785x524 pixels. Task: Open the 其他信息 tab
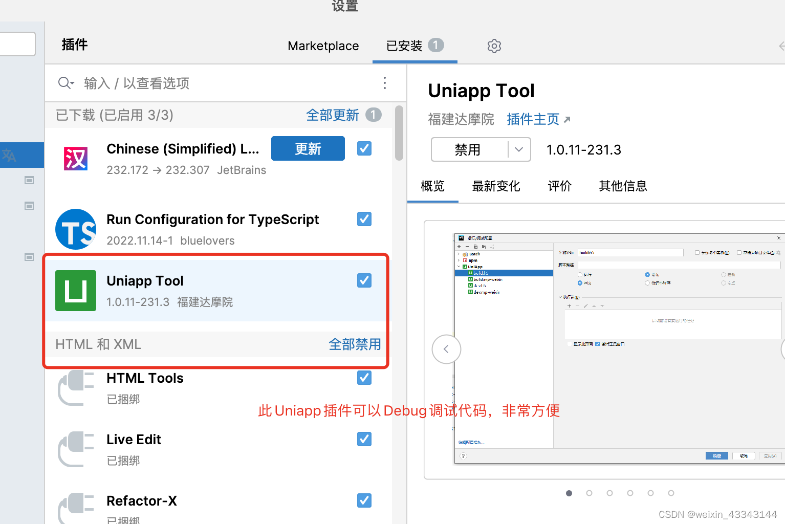click(x=623, y=186)
